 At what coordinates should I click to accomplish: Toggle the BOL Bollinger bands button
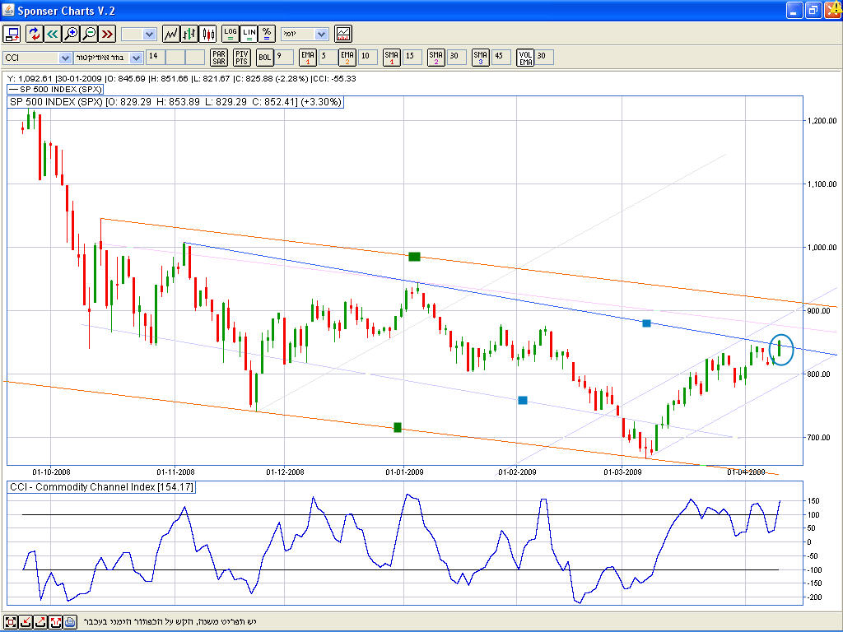(264, 58)
